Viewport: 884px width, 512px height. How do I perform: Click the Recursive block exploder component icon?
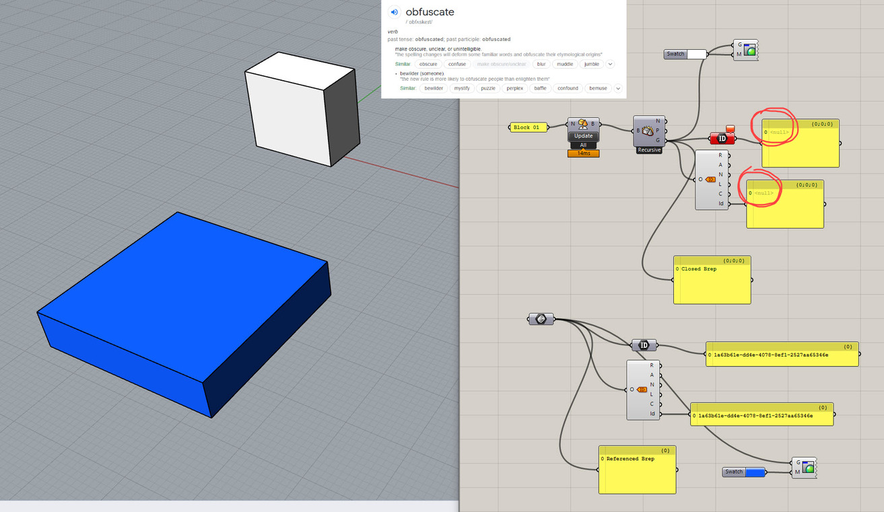pos(648,131)
